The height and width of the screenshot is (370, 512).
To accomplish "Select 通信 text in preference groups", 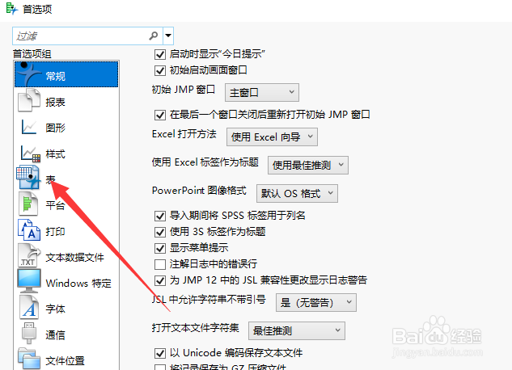I will coord(56,334).
